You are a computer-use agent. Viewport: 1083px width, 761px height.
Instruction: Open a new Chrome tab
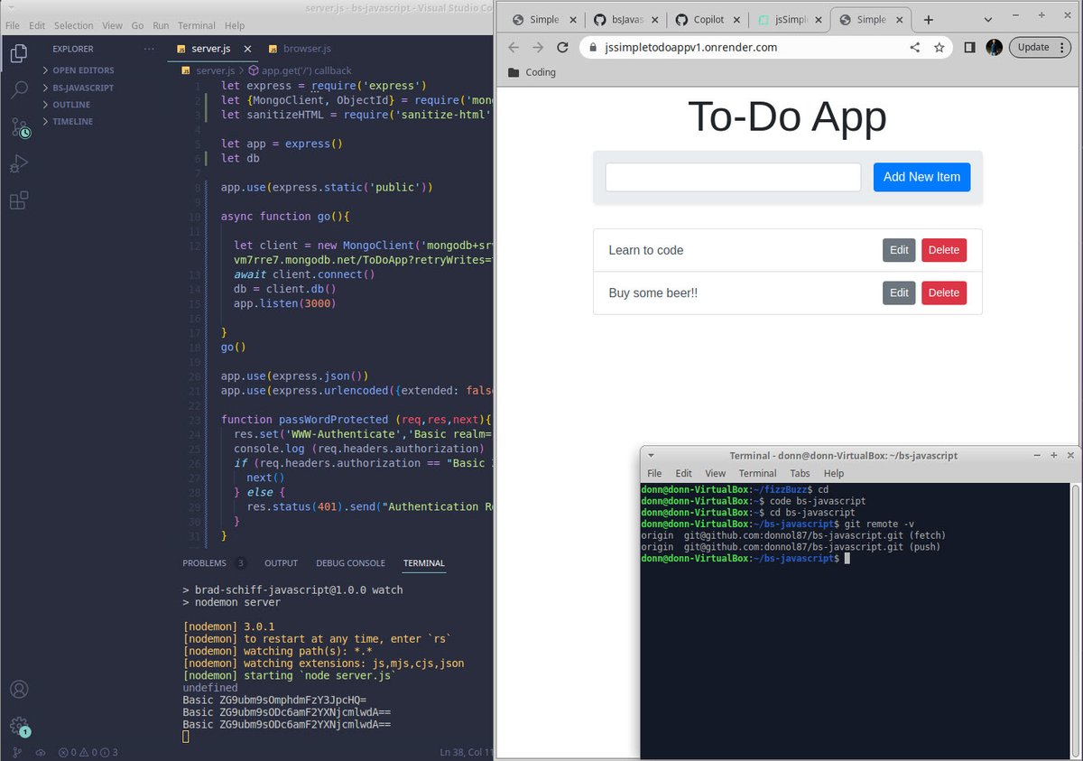tap(928, 20)
